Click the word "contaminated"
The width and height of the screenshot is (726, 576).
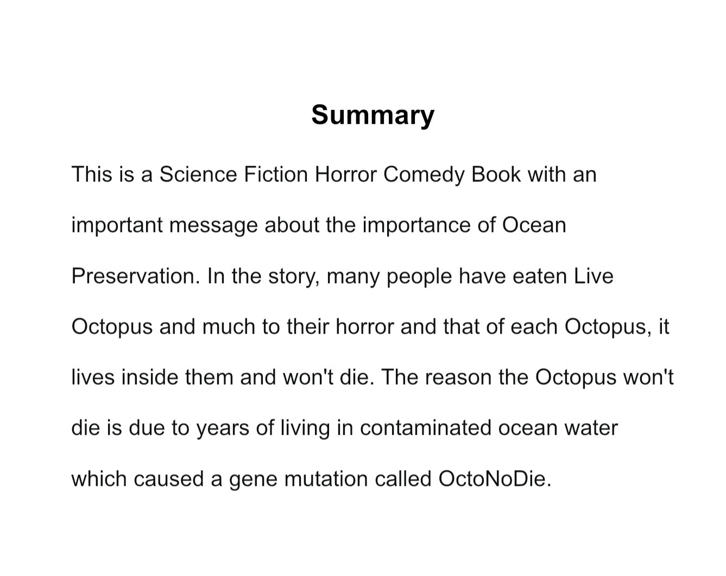(x=425, y=428)
